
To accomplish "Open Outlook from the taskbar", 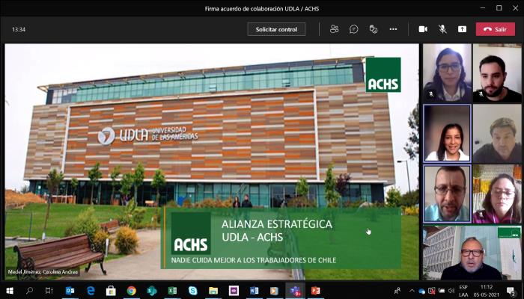I will [70, 290].
